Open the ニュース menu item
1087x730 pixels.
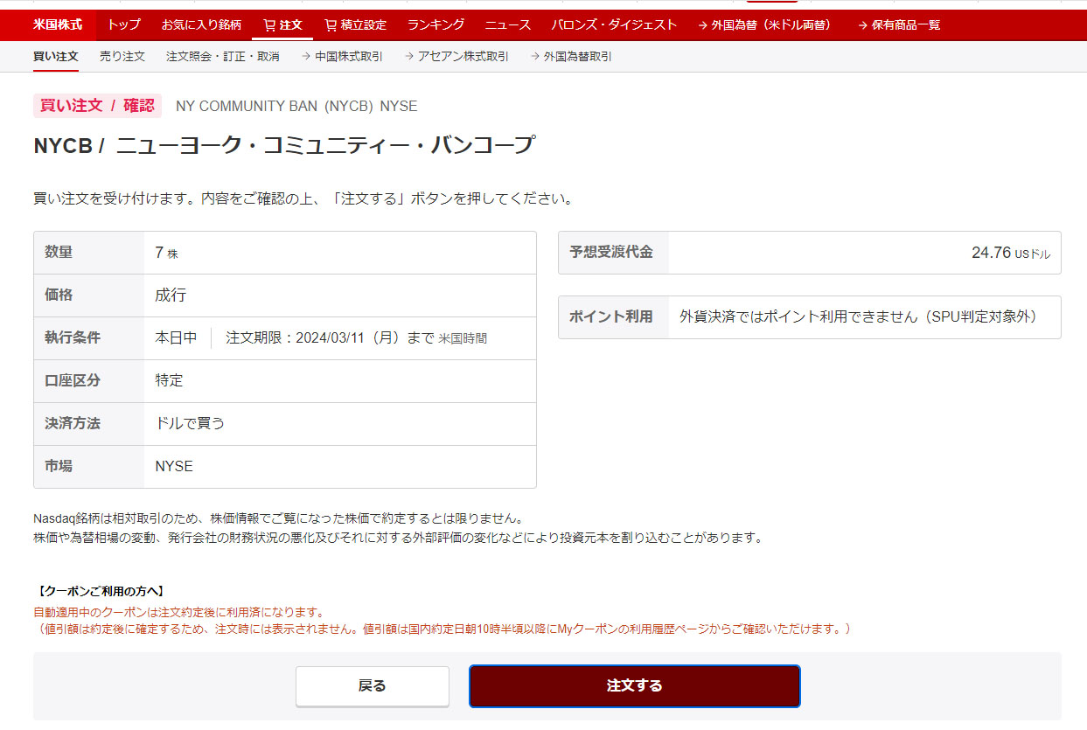[507, 24]
